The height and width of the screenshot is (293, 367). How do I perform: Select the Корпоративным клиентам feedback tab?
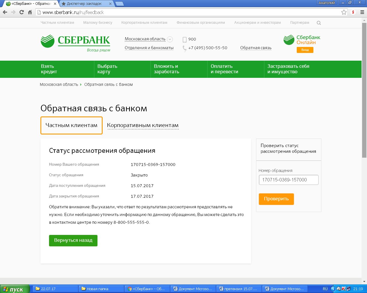pos(143,125)
